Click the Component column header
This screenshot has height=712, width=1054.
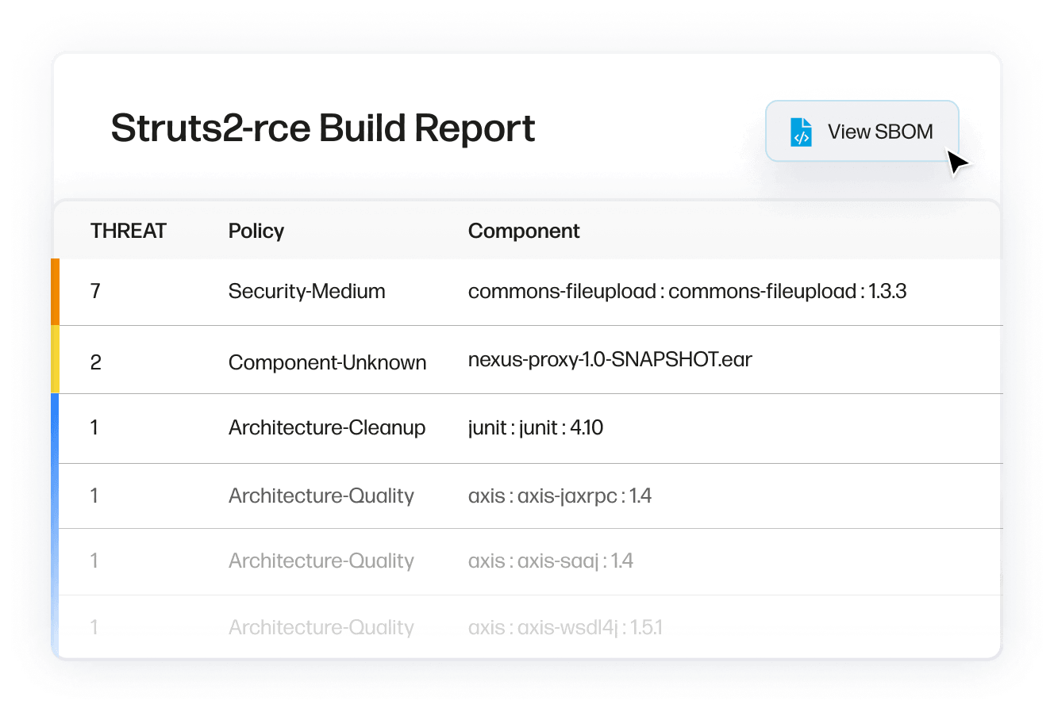point(524,231)
